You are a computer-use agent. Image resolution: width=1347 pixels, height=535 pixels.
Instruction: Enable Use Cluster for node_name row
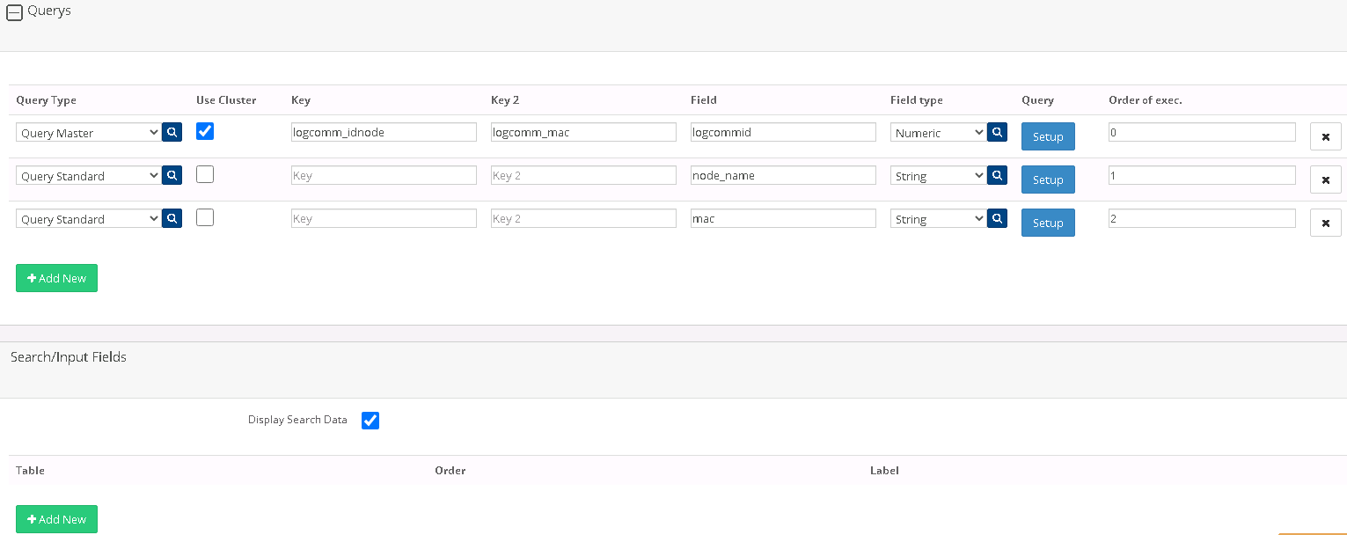[205, 174]
